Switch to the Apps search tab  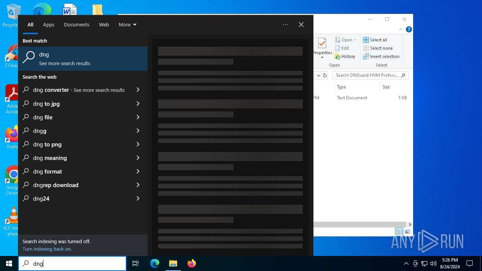point(49,24)
